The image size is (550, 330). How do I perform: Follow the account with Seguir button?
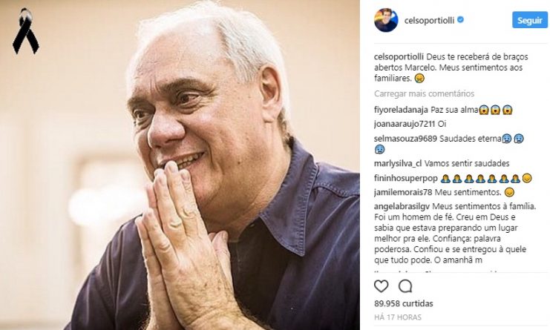[x=530, y=20]
